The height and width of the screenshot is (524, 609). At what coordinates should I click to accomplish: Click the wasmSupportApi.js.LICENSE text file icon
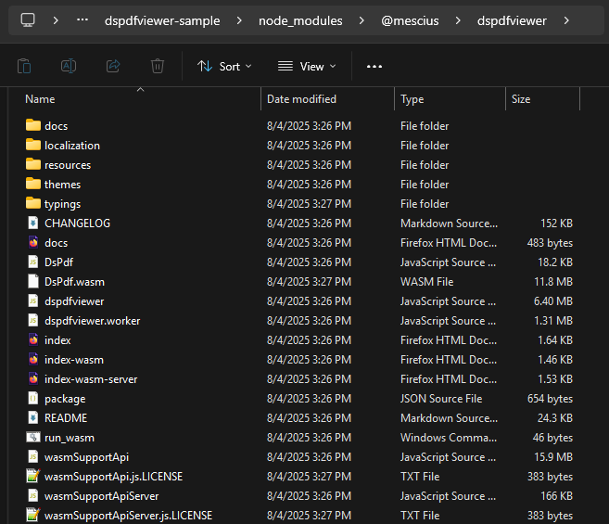point(33,476)
